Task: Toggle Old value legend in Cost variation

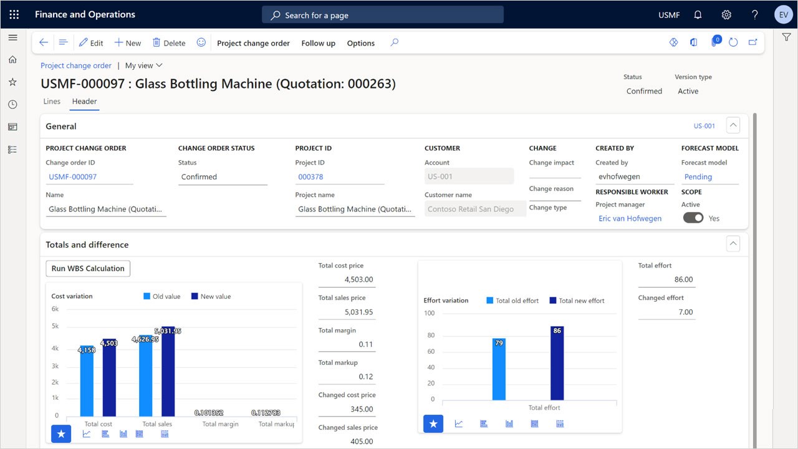Action: [161, 296]
